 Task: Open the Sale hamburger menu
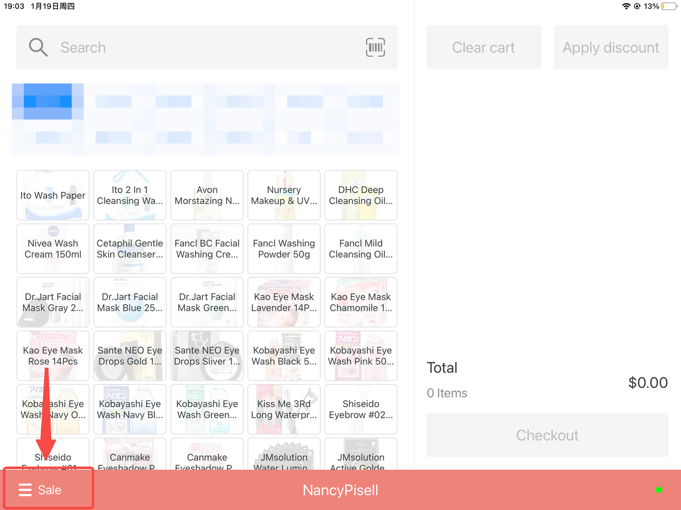pyautogui.click(x=40, y=490)
